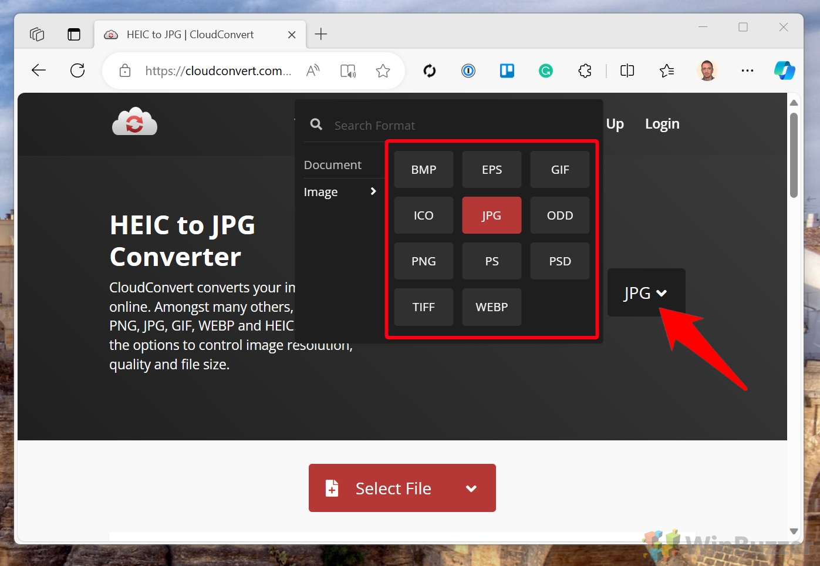This screenshot has width=820, height=566.
Task: Open the workspaces icon in the title bar
Action: tap(37, 35)
